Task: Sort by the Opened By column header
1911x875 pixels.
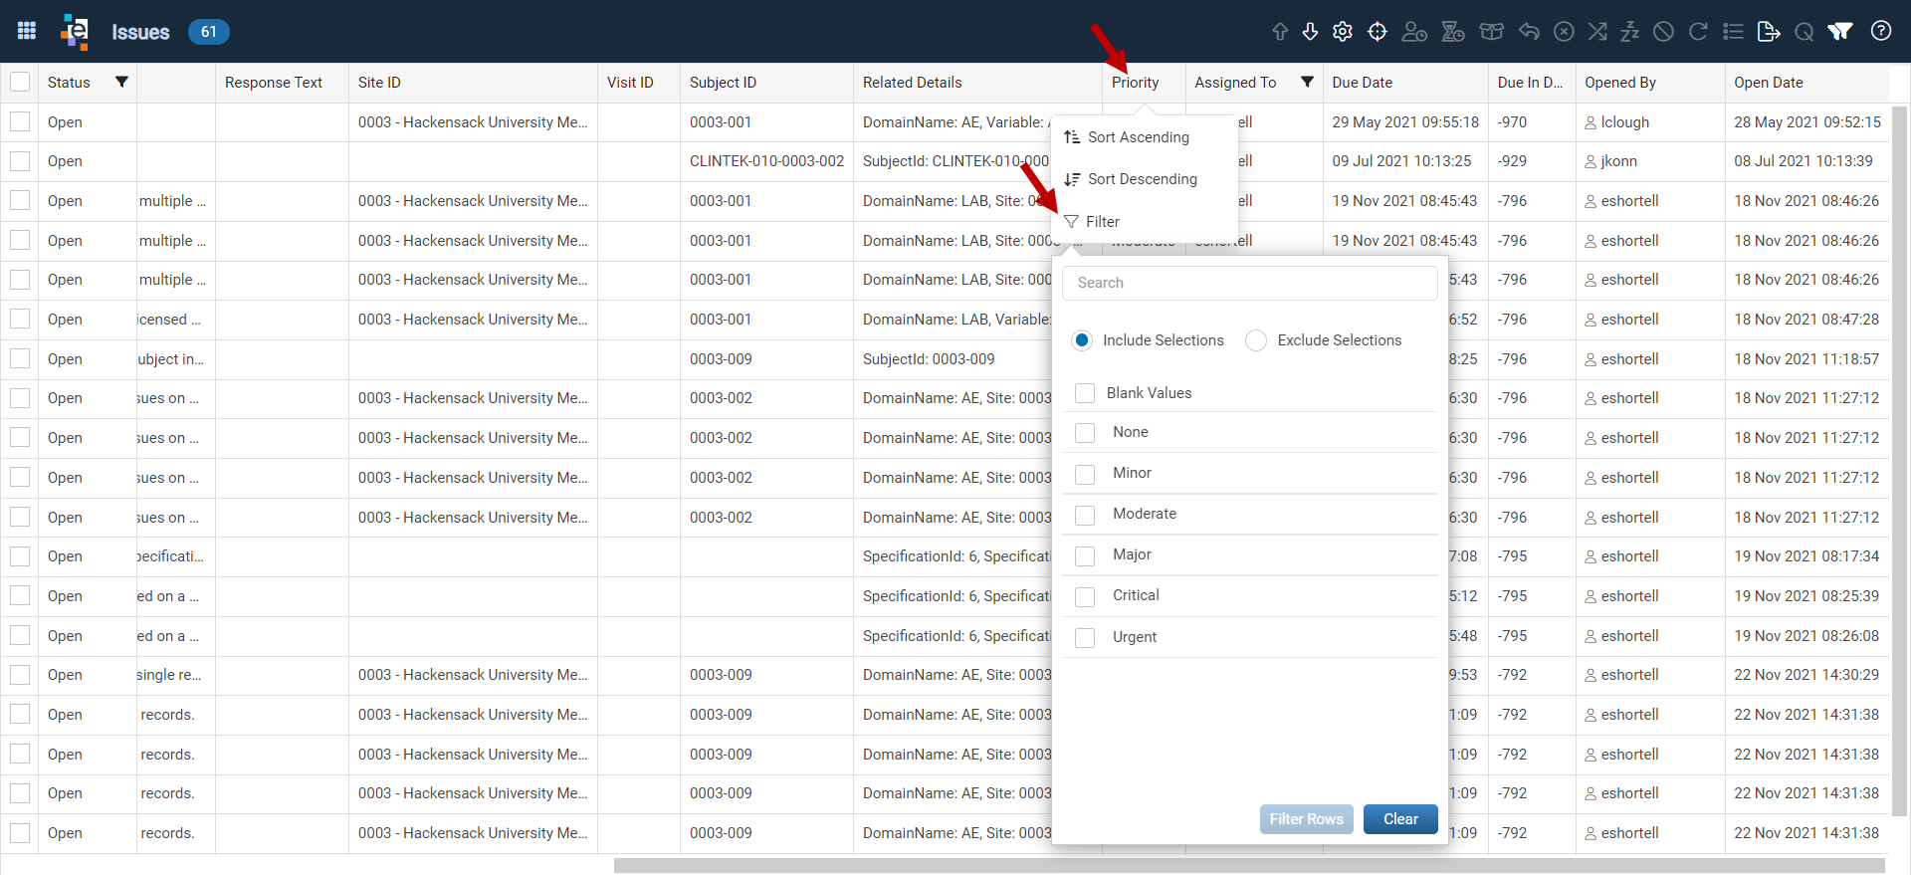Action: click(x=1620, y=83)
